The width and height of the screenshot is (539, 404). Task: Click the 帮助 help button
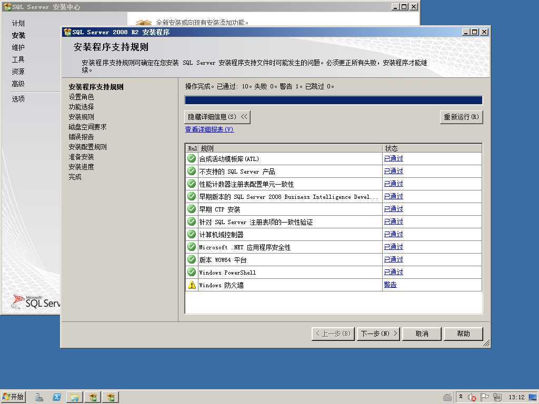463,334
